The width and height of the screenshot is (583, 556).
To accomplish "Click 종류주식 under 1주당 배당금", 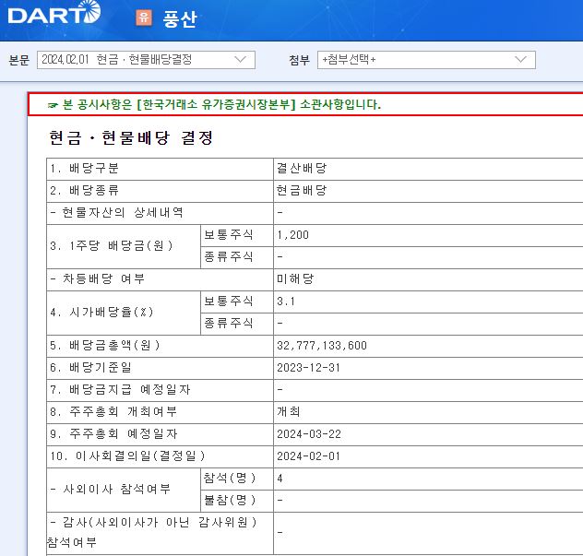I will (x=229, y=257).
